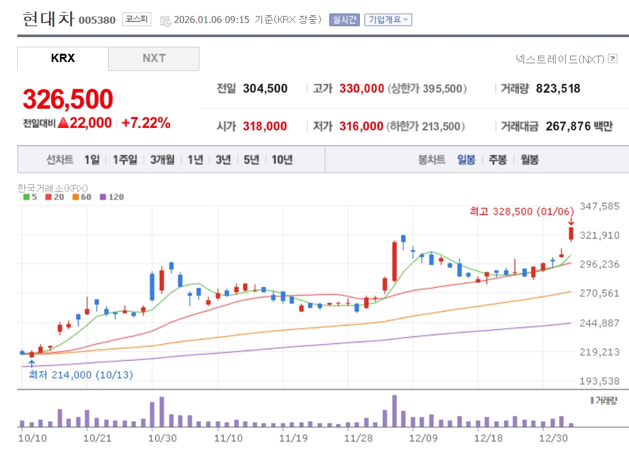Image resolution: width=629 pixels, height=456 pixels.
Task: Click the orange 60-day moving average swatch
Action: coord(75,197)
